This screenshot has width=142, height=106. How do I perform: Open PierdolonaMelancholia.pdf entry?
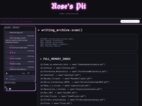pyautogui.click(x=74, y=71)
